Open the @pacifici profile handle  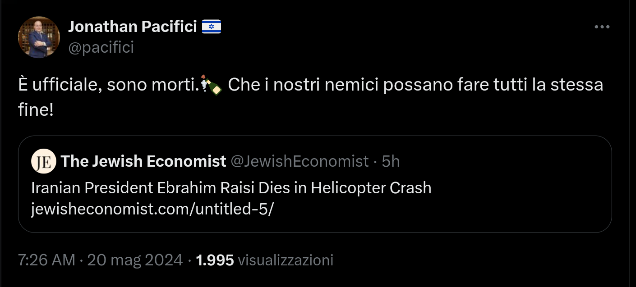[x=102, y=47]
